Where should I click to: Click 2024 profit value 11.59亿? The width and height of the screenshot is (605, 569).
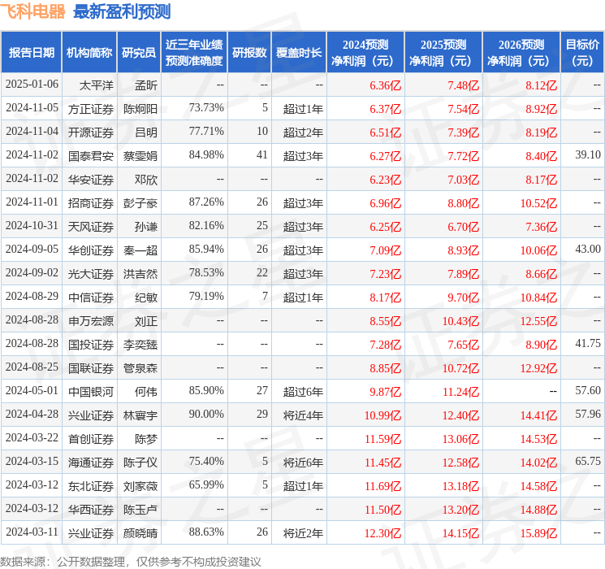pyautogui.click(x=383, y=439)
